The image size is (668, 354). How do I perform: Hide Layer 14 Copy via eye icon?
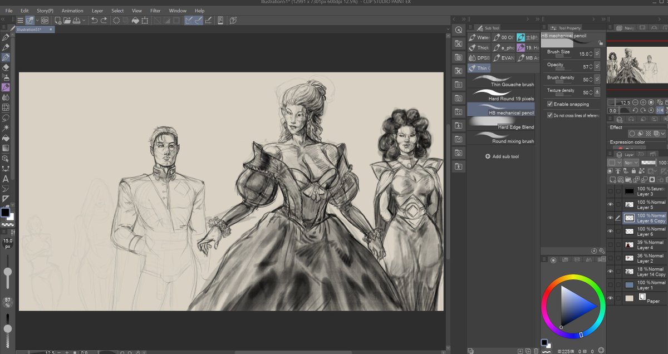coord(610,272)
